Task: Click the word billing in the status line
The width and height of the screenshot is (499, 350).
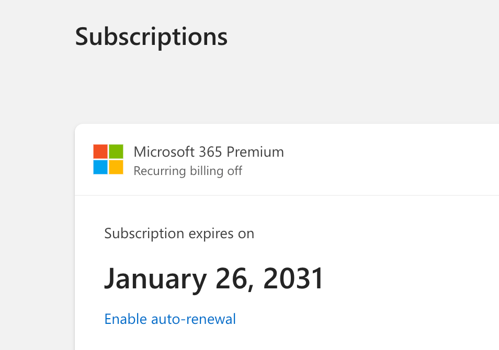Action: (207, 171)
